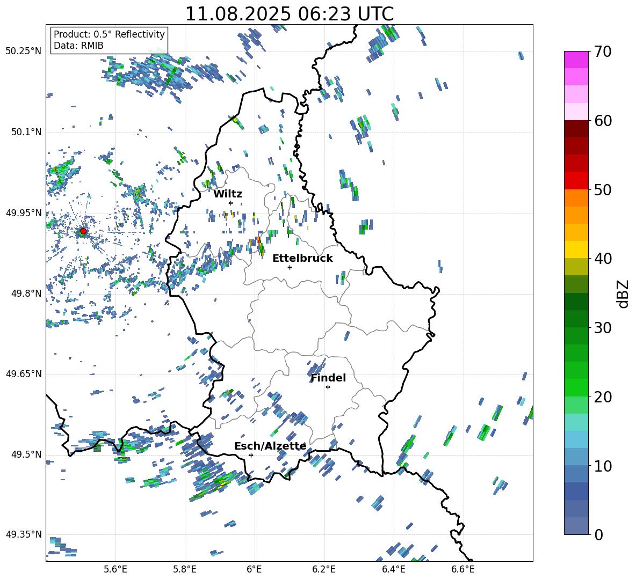Image resolution: width=636 pixels, height=580 pixels.
Task: Click the 10 colorbar tick label
Action: [603, 466]
